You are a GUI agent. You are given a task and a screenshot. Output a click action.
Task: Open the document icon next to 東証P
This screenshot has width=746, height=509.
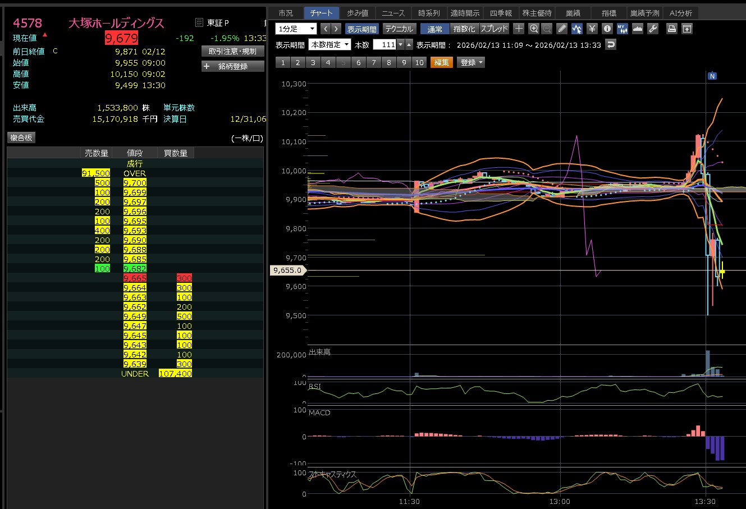point(199,23)
